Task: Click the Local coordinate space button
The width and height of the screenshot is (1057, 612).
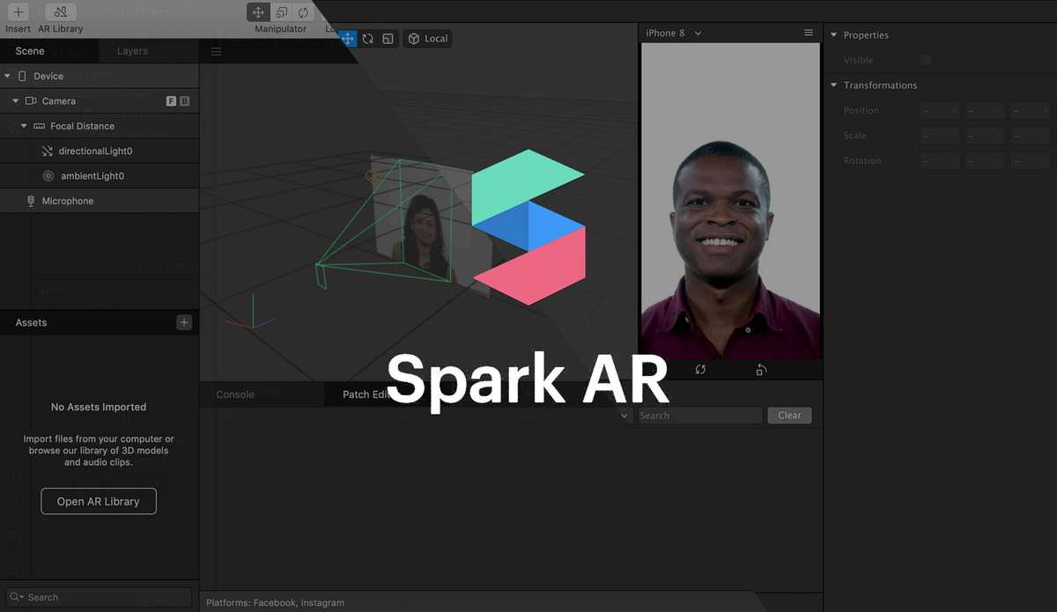Action: [x=427, y=39]
